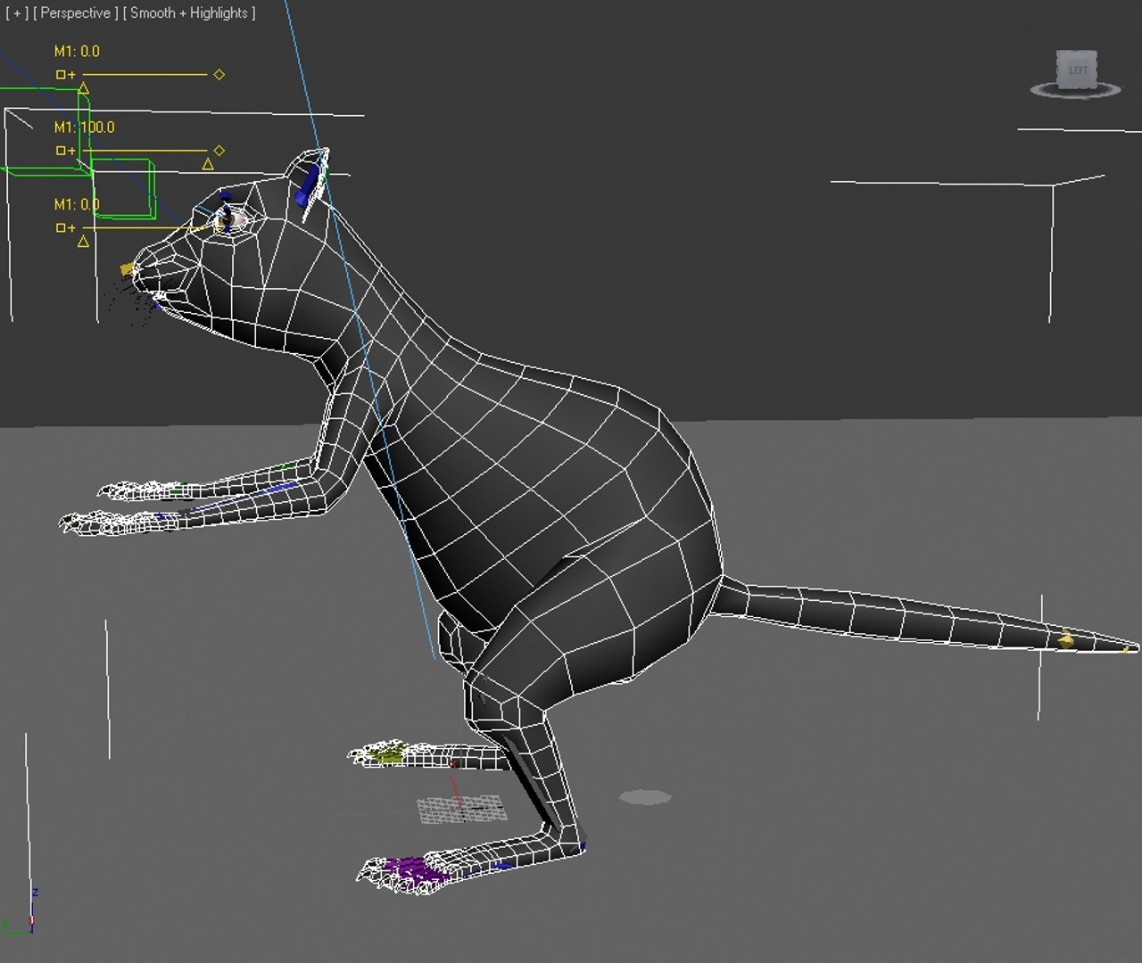
Task: Open the Perspective viewport view menu
Action: (76, 13)
